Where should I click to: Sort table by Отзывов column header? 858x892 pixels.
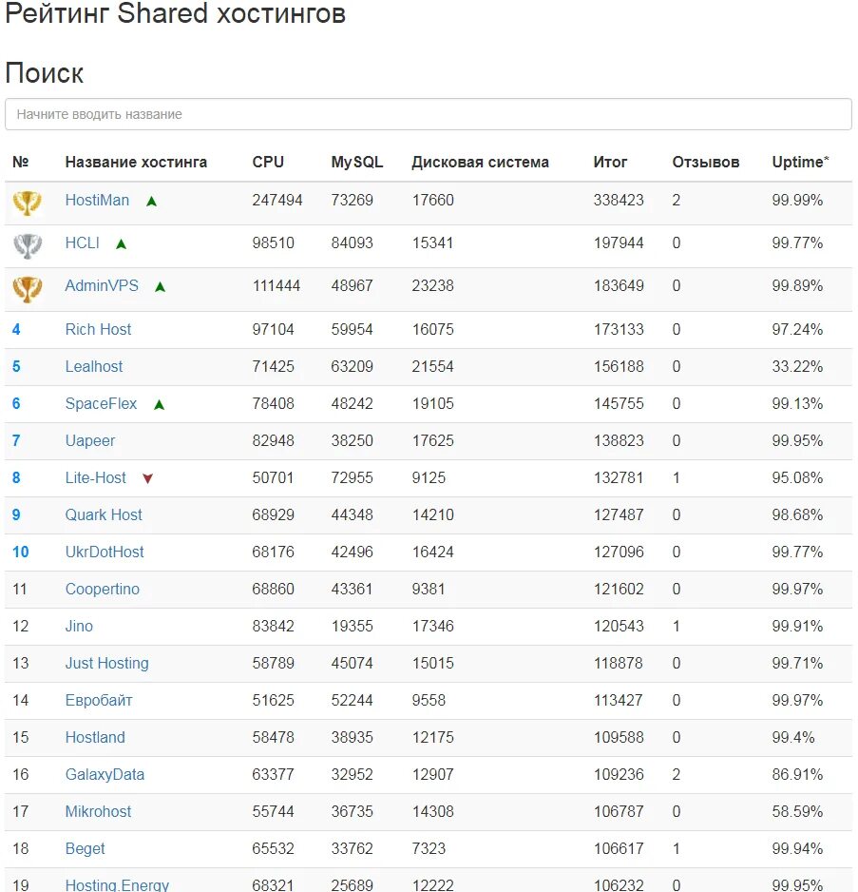tap(706, 162)
